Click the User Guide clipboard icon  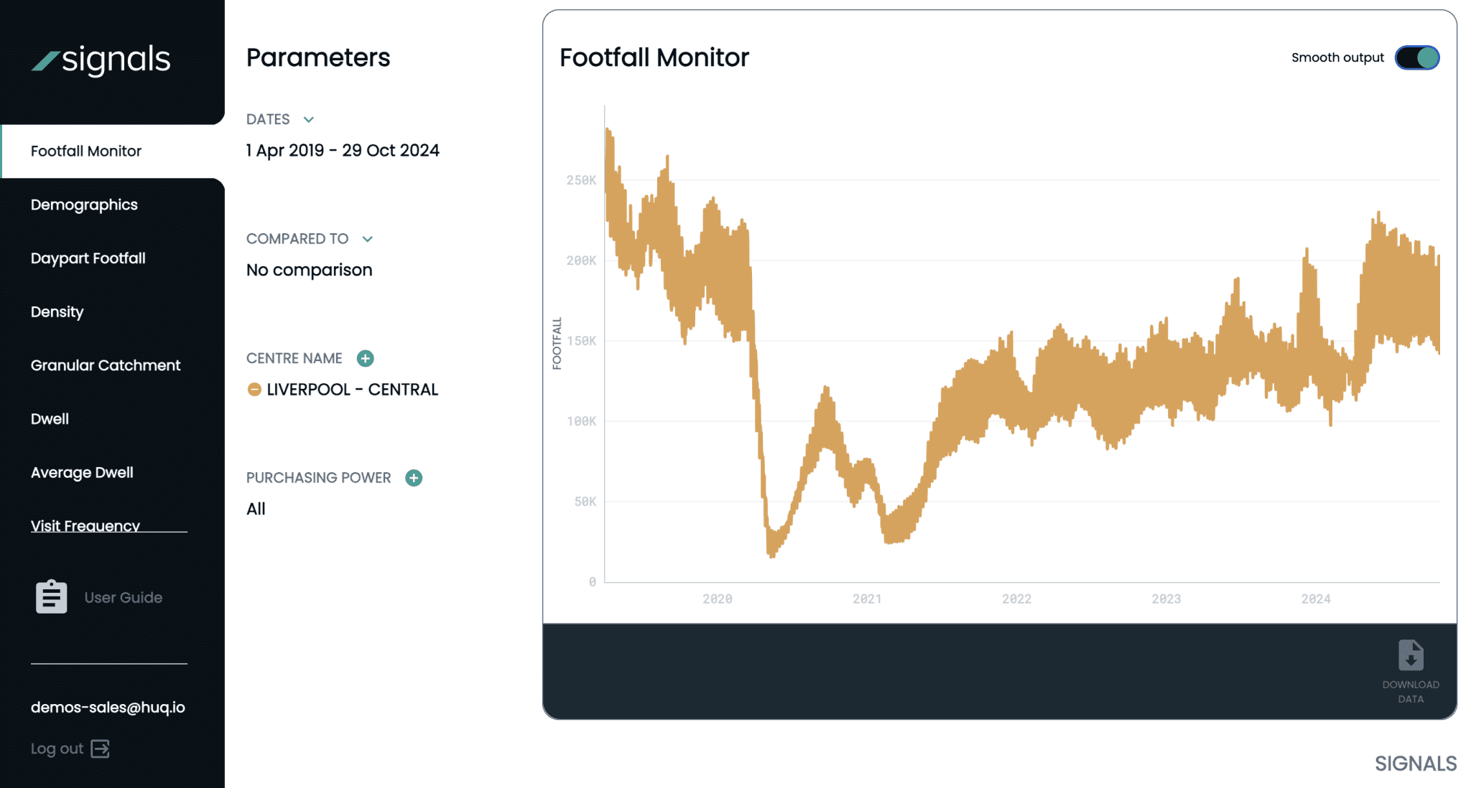52,597
